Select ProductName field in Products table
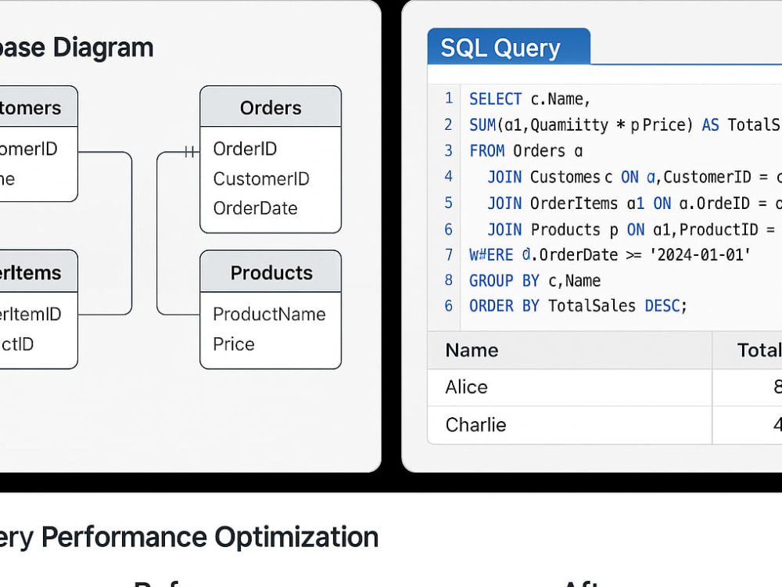782x587 pixels. tap(269, 314)
